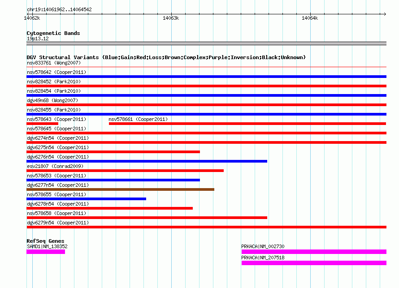Image resolution: width=399 pixels, height=288 pixels.
Task: Select the nsv578661 (Cooper2011) red bar
Action: click(x=247, y=124)
